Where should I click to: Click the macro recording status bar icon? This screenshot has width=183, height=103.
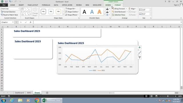click(9, 96)
